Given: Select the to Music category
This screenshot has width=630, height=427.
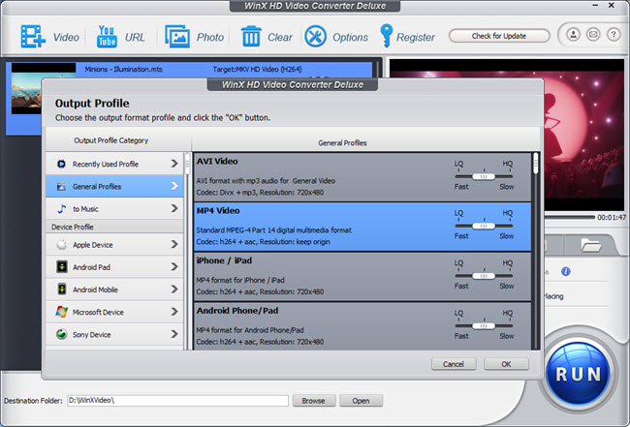Looking at the screenshot, I should tap(114, 209).
